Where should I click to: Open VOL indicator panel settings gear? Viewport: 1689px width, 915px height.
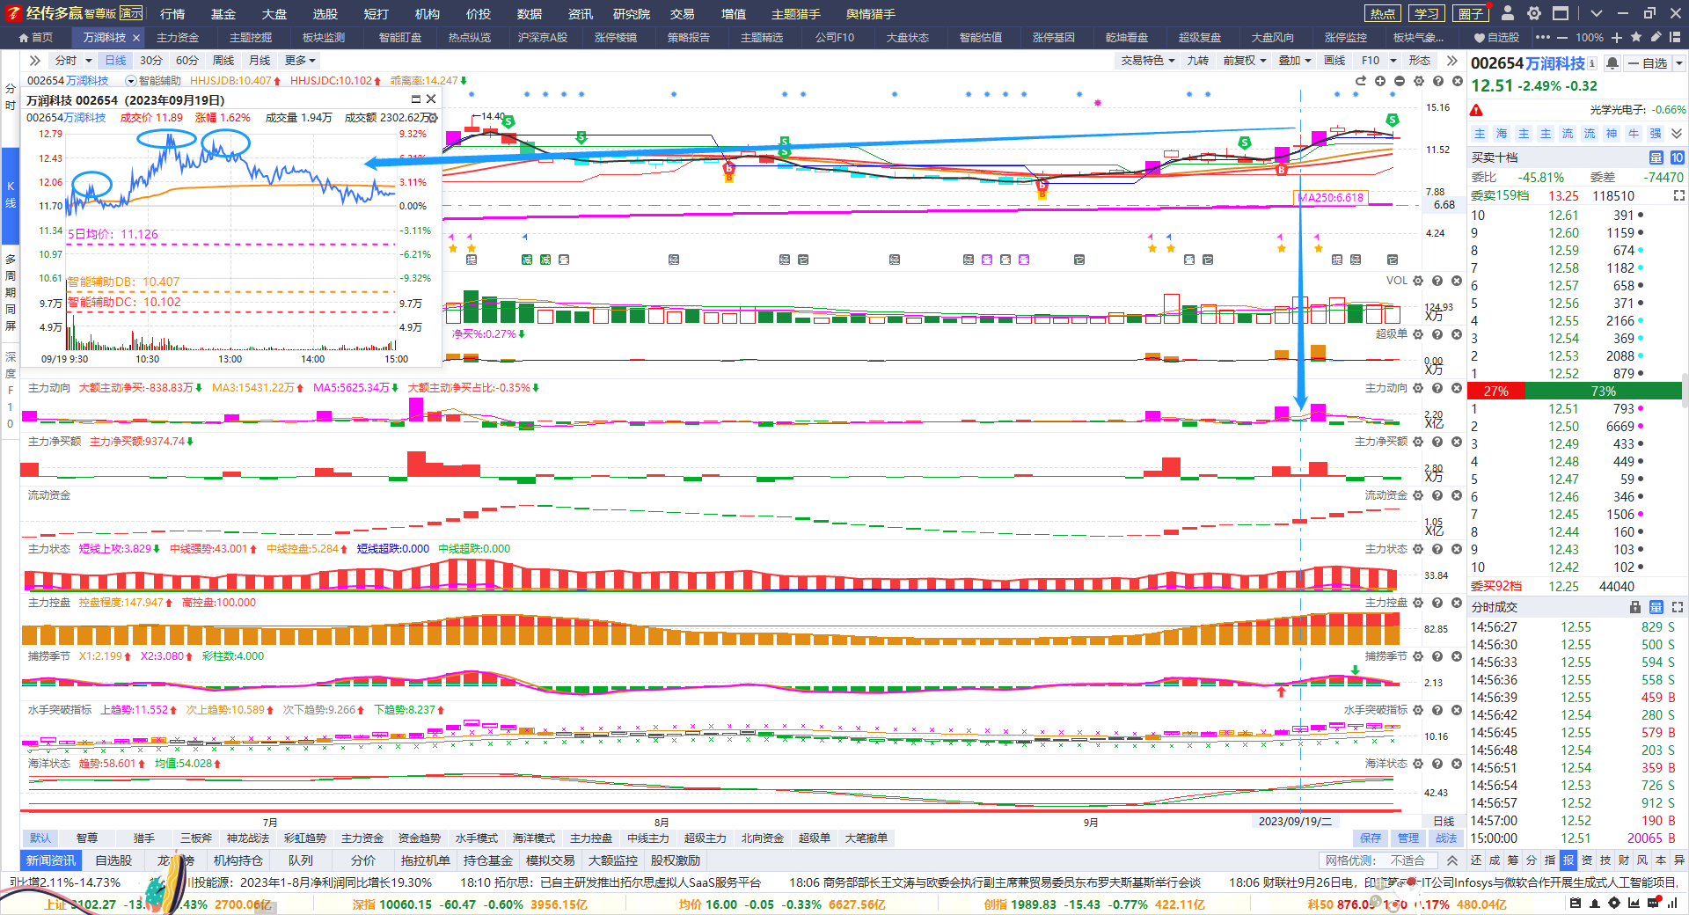coord(1418,281)
